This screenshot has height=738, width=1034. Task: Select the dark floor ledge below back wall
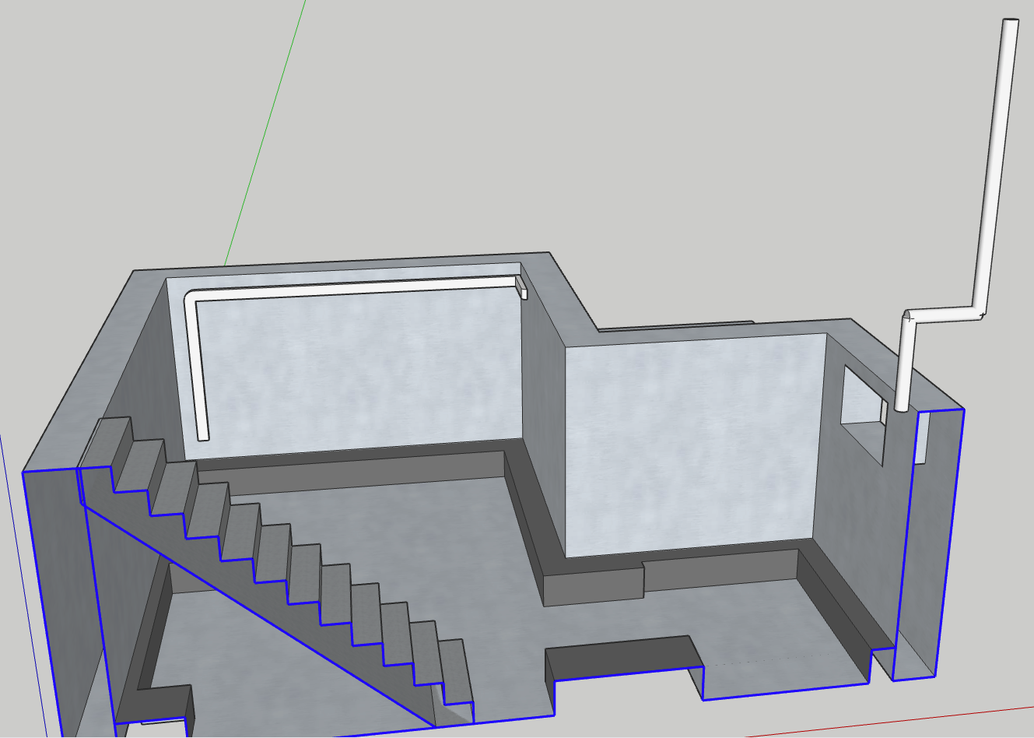(x=350, y=469)
